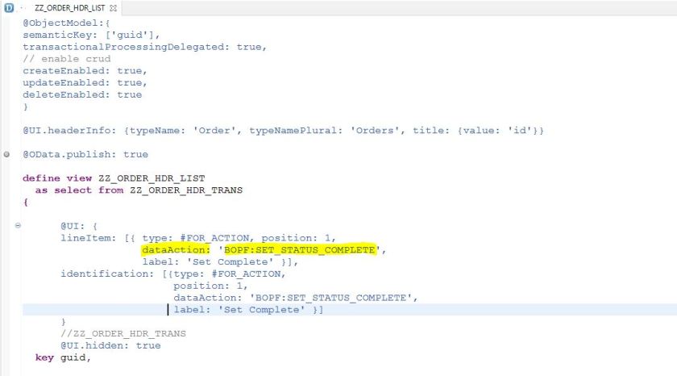This screenshot has width=677, height=376.
Task: Click "label: 'Set Complete' }]," under lineItem
Action: click(220, 262)
